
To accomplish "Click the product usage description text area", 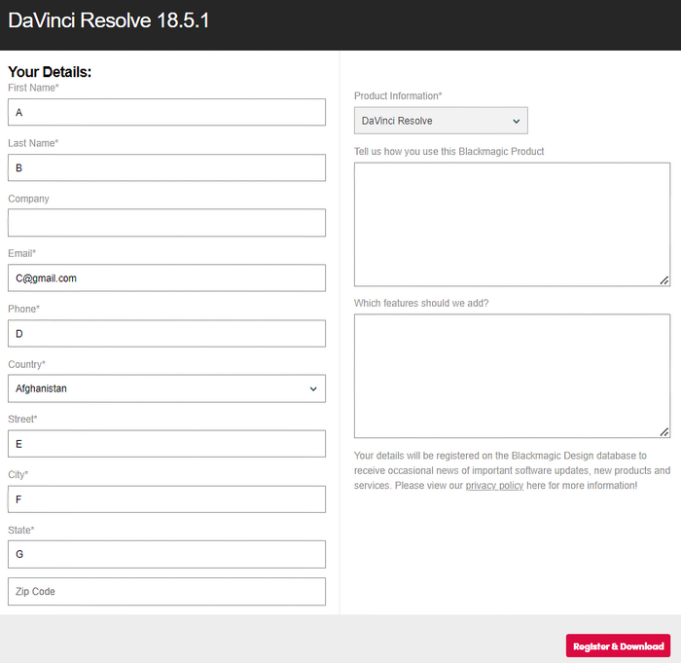I will point(511,224).
